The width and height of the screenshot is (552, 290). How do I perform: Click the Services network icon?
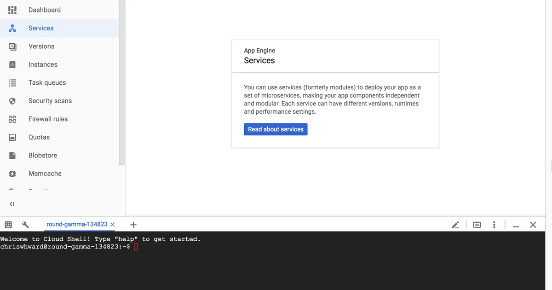tap(12, 28)
